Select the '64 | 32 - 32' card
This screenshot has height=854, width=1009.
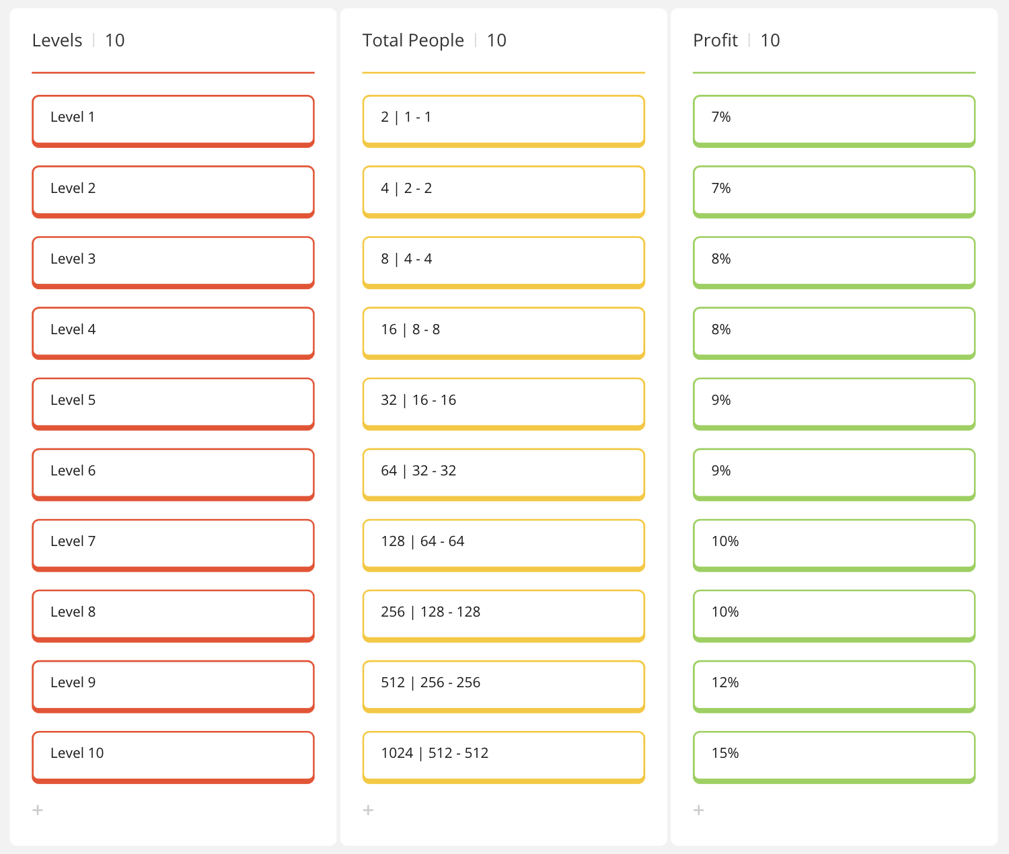coord(504,474)
